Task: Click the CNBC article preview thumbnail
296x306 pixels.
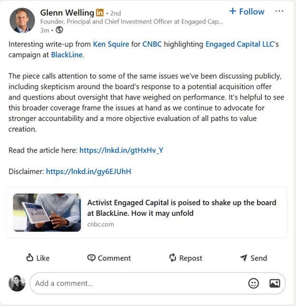Action: [x=47, y=212]
